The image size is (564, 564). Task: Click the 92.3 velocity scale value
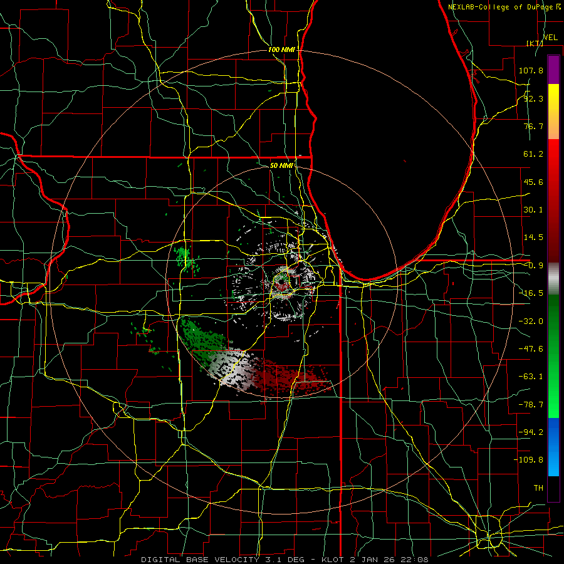coord(533,98)
